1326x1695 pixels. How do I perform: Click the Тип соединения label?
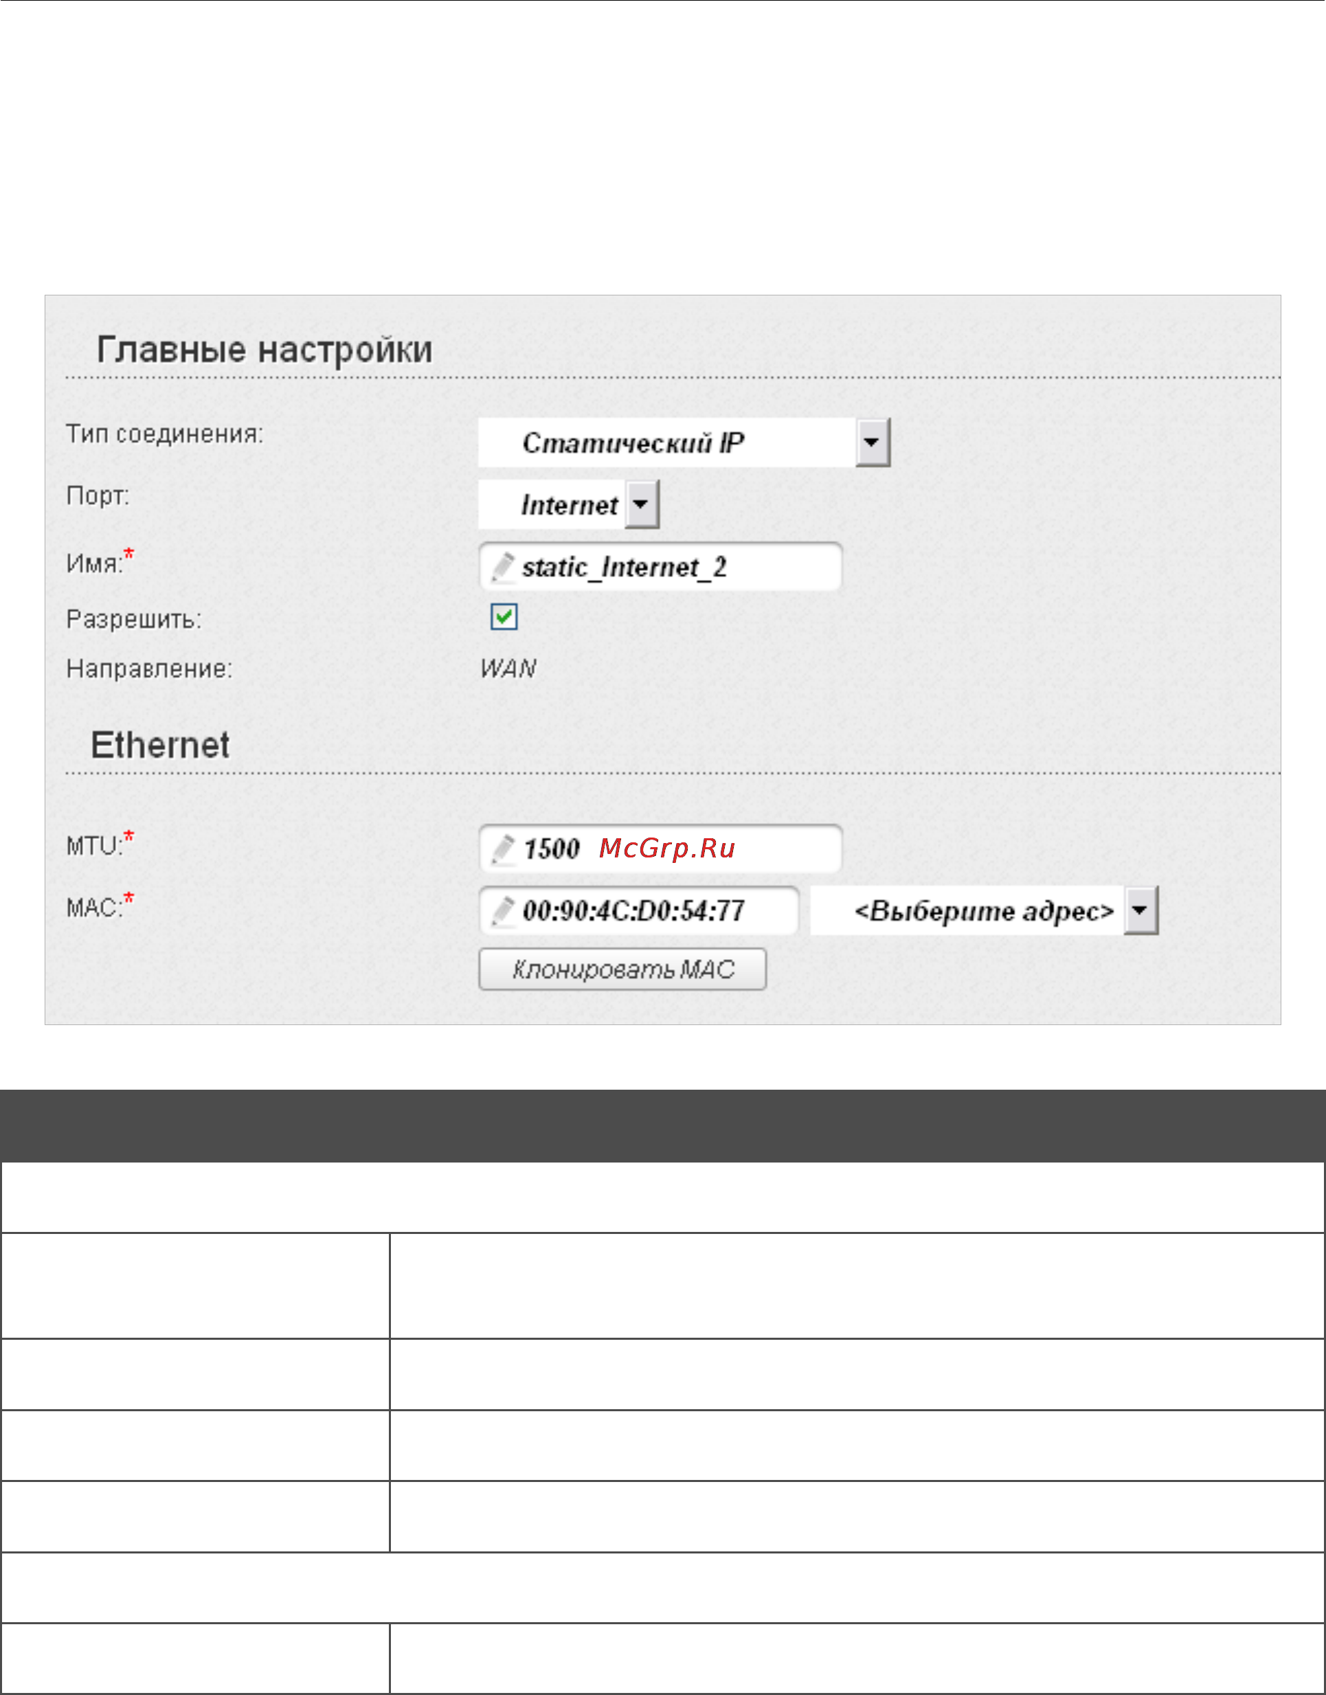coord(165,434)
